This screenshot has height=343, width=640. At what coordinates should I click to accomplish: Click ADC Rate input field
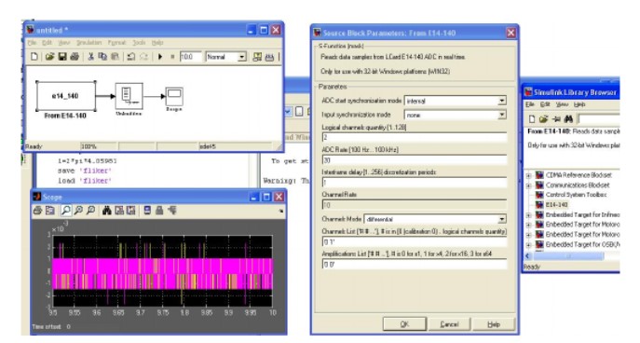(x=415, y=160)
